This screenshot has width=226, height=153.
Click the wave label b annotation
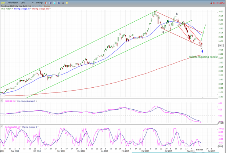pyautogui.click(x=177, y=14)
